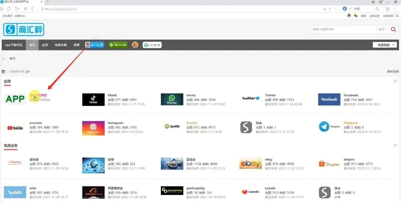The width and height of the screenshot is (401, 203).
Task: Open the 帖子 search type dropdown
Action: click(382, 29)
